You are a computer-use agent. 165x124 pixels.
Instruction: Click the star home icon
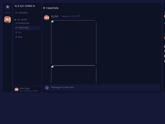[x=7, y=7]
